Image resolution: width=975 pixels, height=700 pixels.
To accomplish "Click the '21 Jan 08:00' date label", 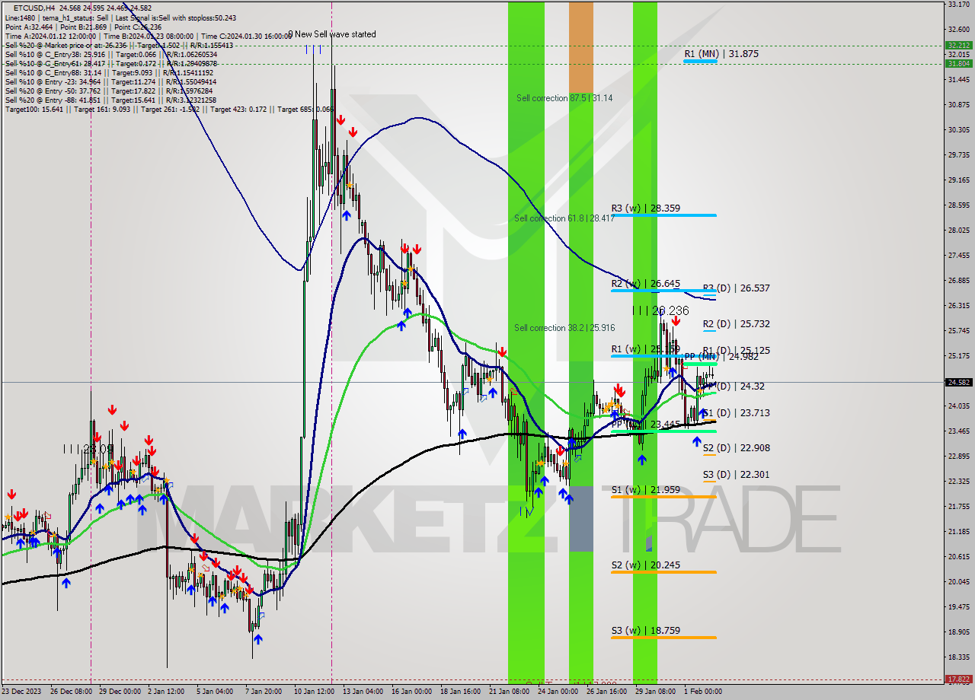I will (510, 692).
